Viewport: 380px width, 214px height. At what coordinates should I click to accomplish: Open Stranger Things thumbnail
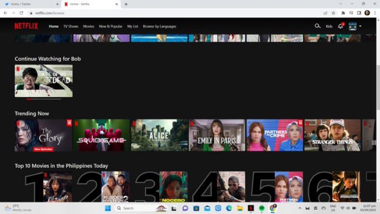coord(333,135)
